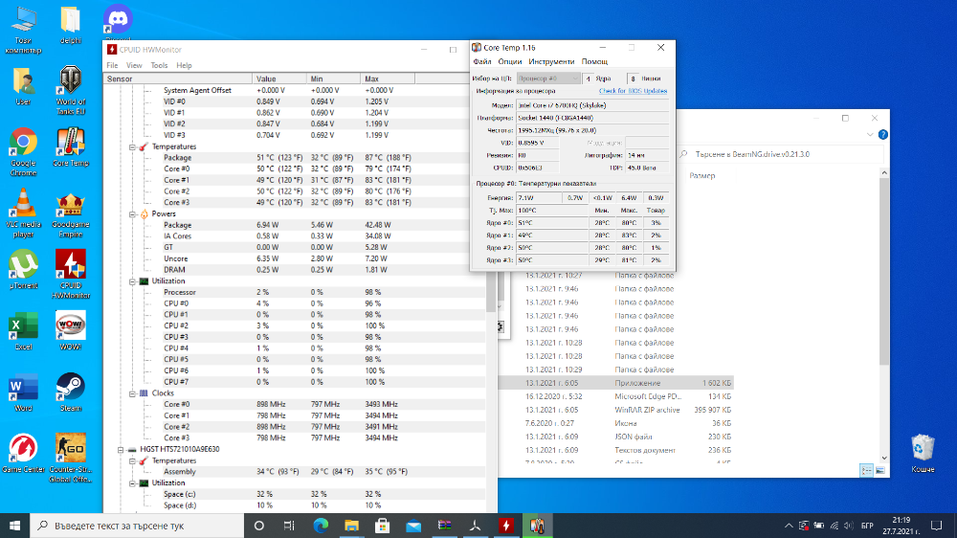957x538 pixels.
Task: Click the Check for BIOS Updates link
Action: coord(633,91)
